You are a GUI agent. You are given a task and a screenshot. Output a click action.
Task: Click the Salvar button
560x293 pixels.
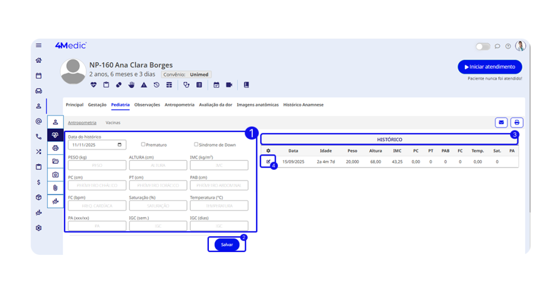click(227, 245)
